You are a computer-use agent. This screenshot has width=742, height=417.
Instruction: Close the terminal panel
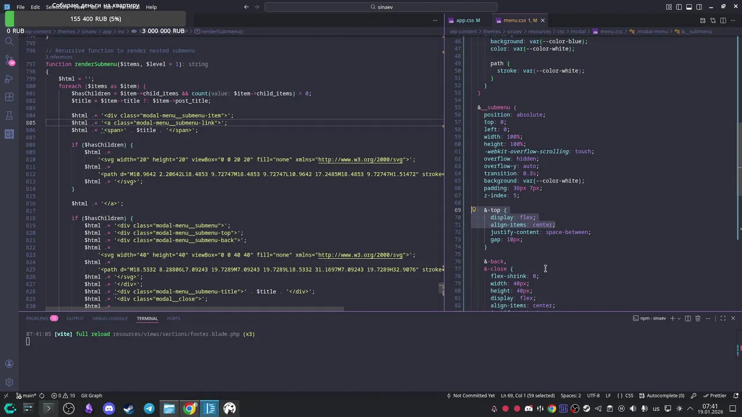[733, 319]
